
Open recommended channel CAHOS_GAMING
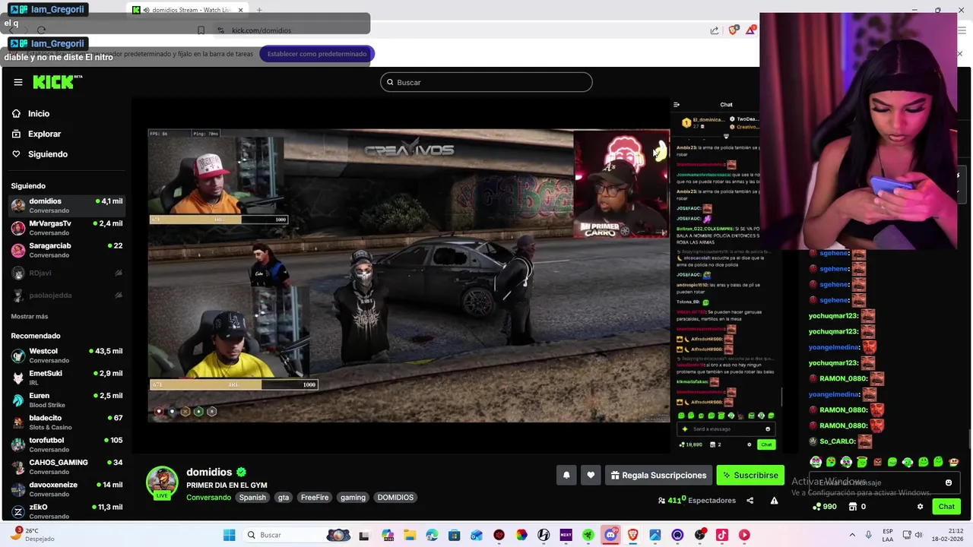tap(67, 466)
